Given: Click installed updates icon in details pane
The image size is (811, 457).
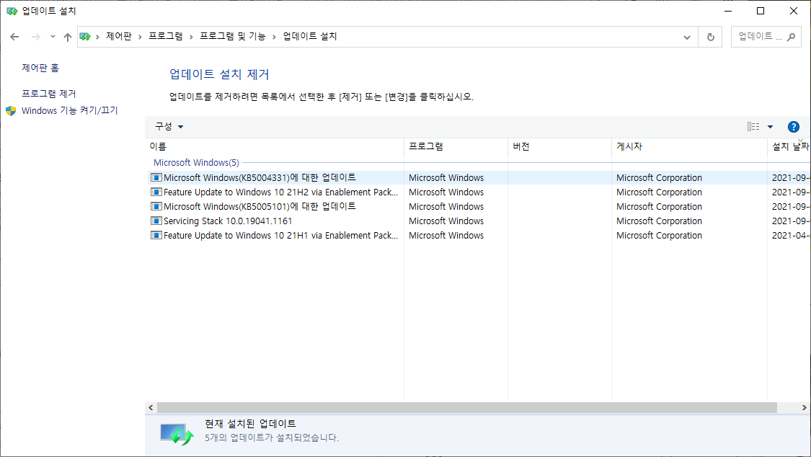Looking at the screenshot, I should (x=177, y=434).
